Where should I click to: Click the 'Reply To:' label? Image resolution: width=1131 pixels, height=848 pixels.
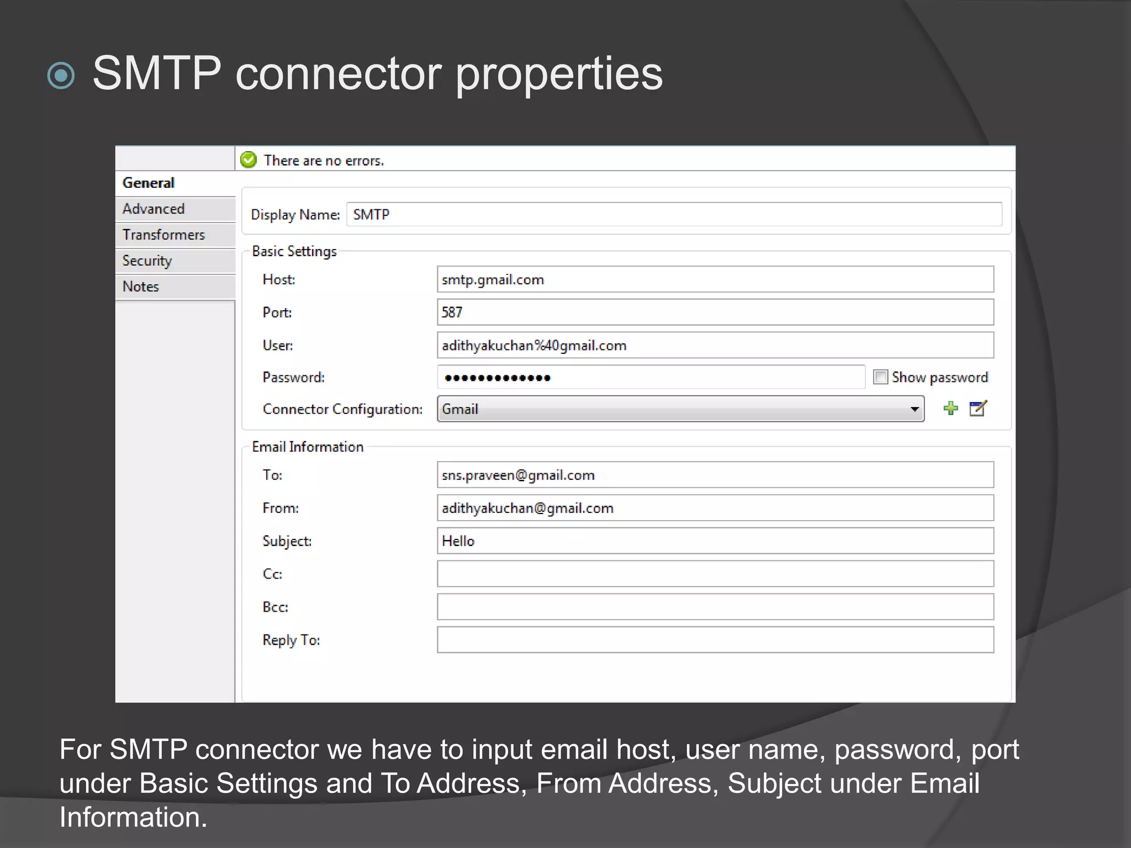tap(291, 640)
